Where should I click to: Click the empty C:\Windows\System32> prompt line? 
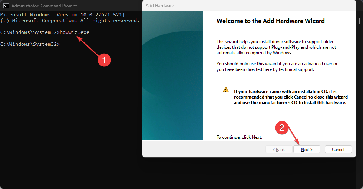click(30, 44)
